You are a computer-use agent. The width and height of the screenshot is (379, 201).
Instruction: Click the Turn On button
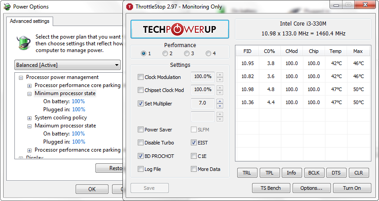point(352,188)
